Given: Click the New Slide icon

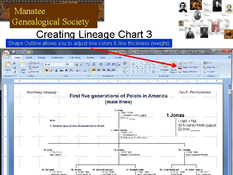Looking at the screenshot, I should click(x=23, y=65).
